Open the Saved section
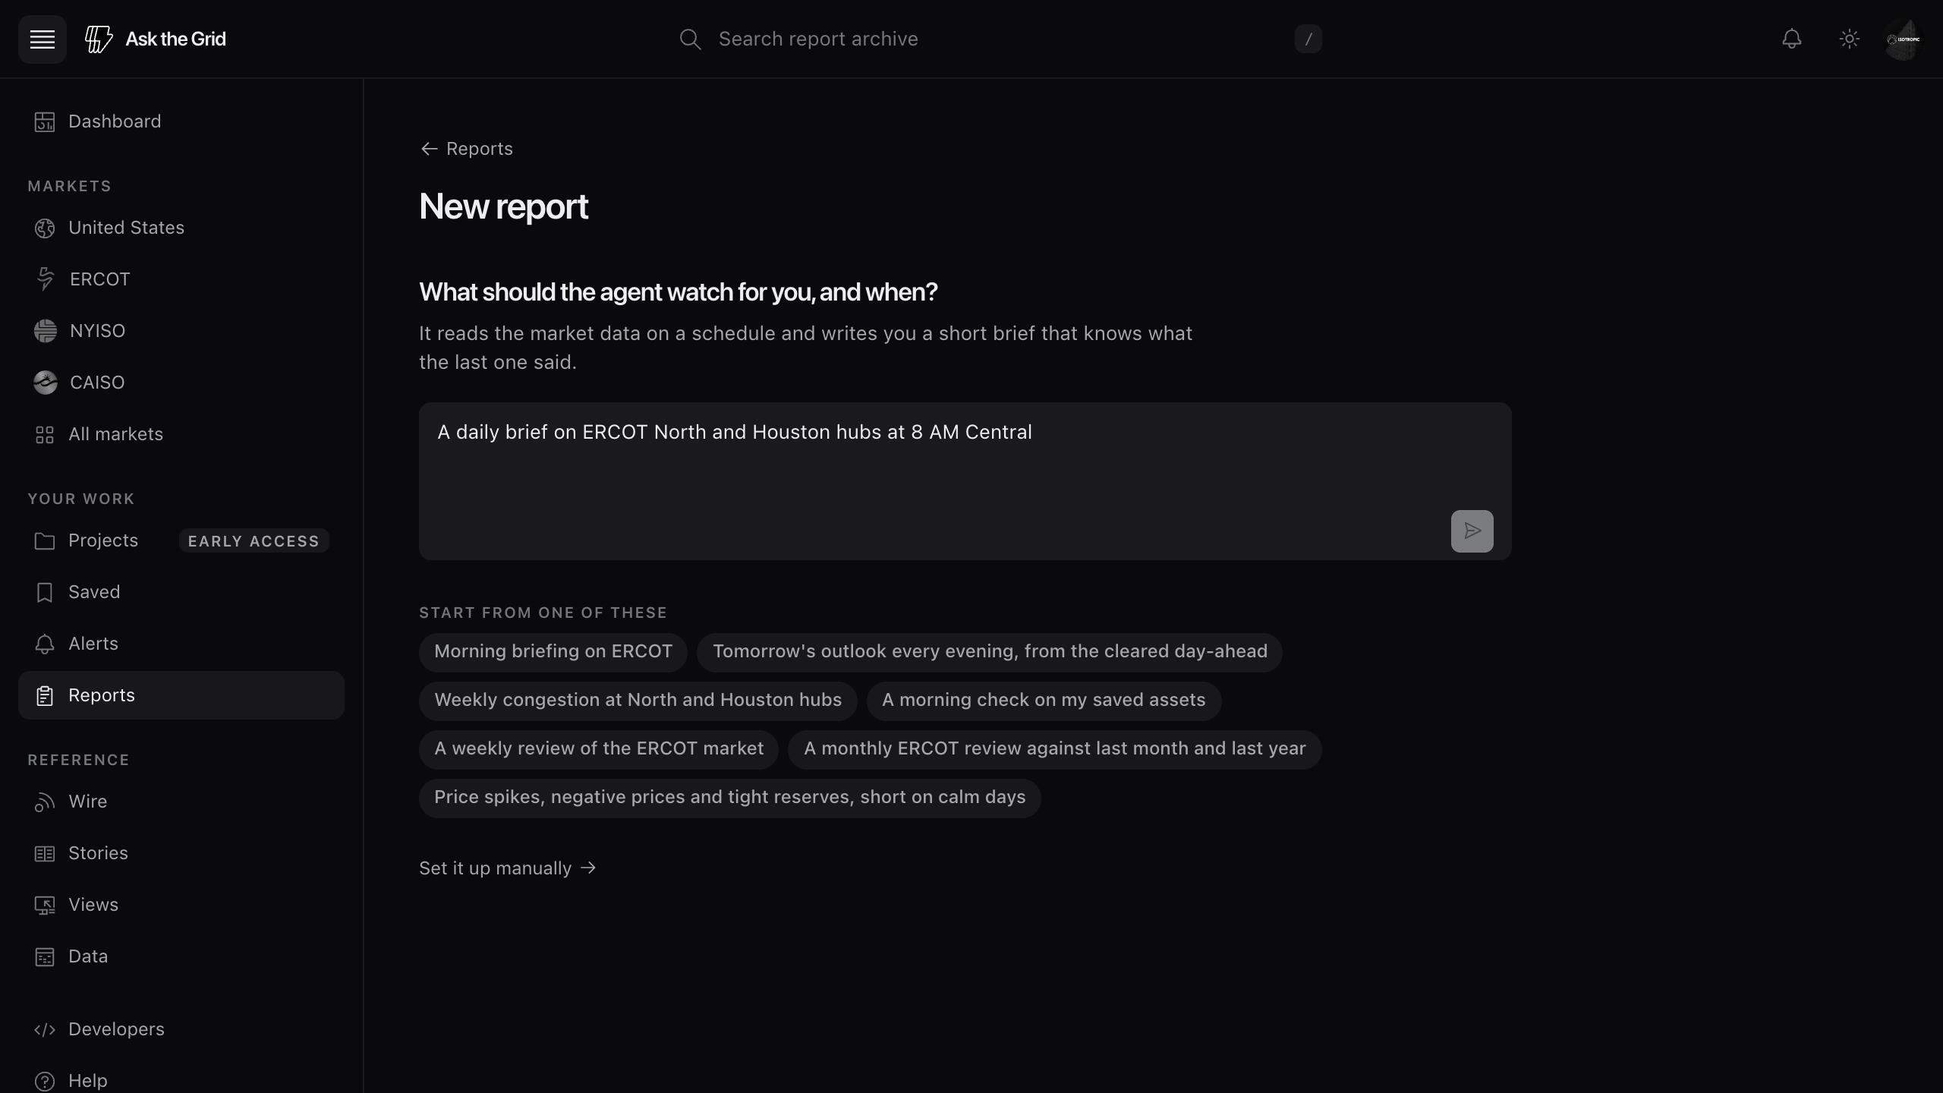This screenshot has width=1943, height=1093. tap(181, 592)
